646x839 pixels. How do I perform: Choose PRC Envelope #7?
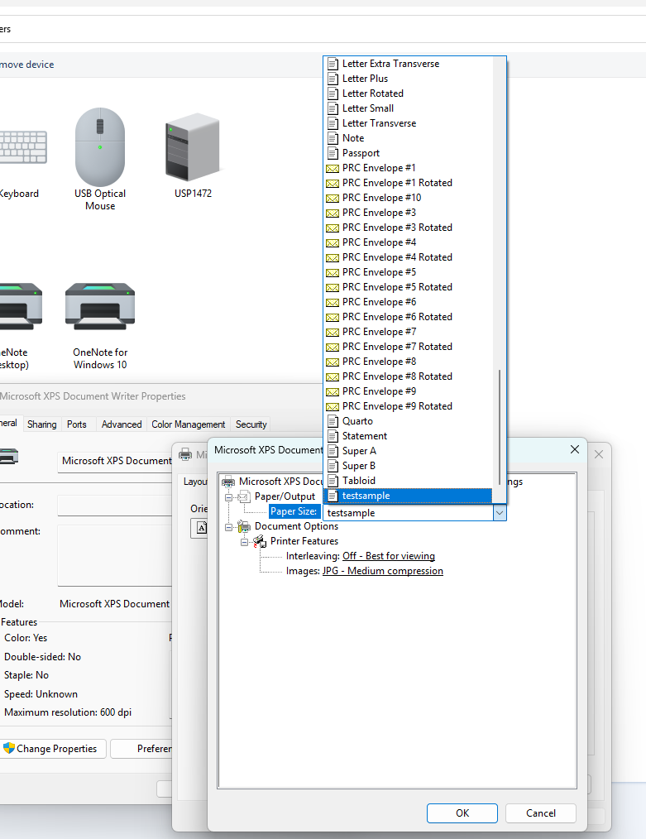(x=408, y=332)
